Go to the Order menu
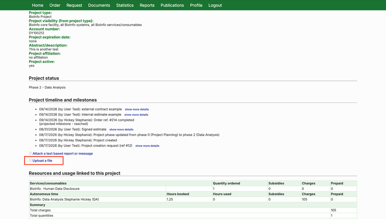The width and height of the screenshot is (386, 219). pos(55,5)
